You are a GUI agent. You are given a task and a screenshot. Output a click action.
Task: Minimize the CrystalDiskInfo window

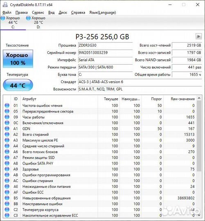170,5
